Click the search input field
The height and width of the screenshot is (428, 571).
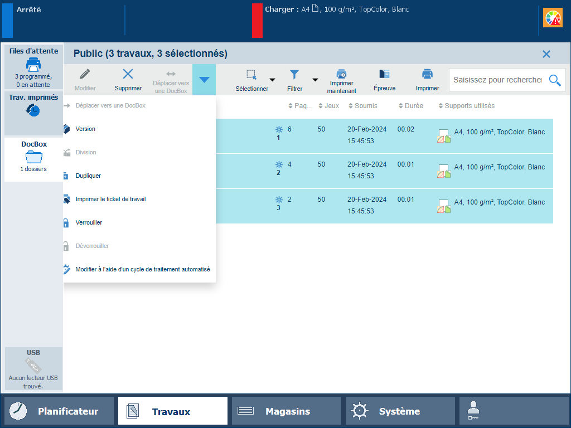coord(497,80)
